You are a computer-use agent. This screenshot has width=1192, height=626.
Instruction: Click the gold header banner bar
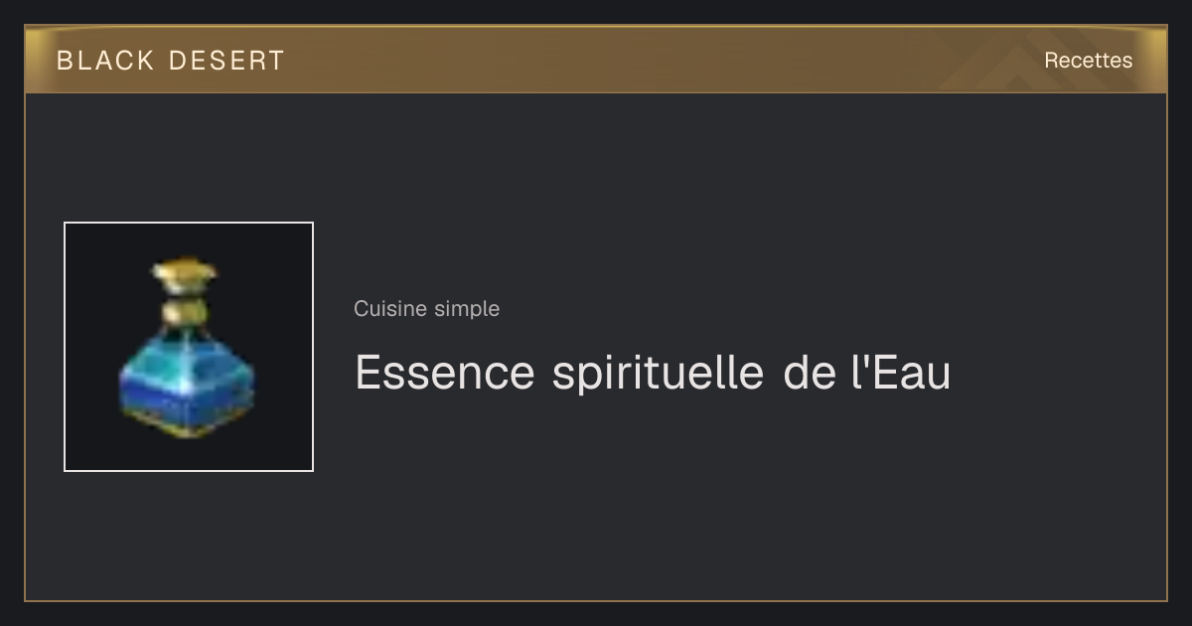(596, 60)
